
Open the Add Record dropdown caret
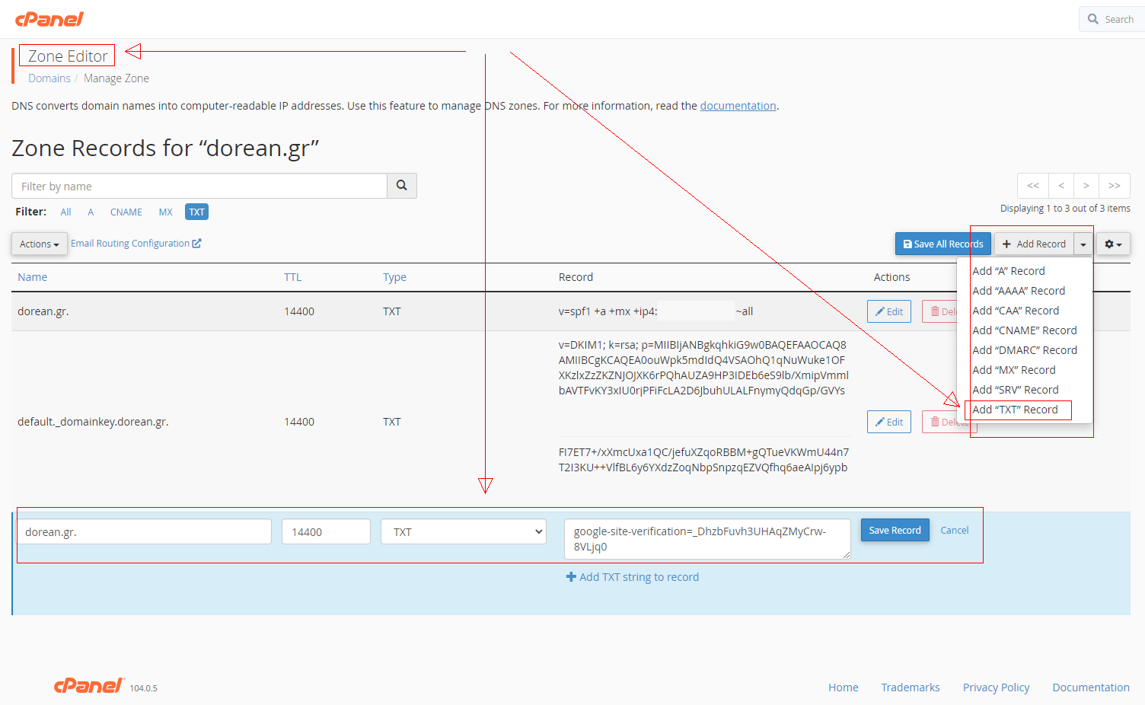click(1083, 244)
